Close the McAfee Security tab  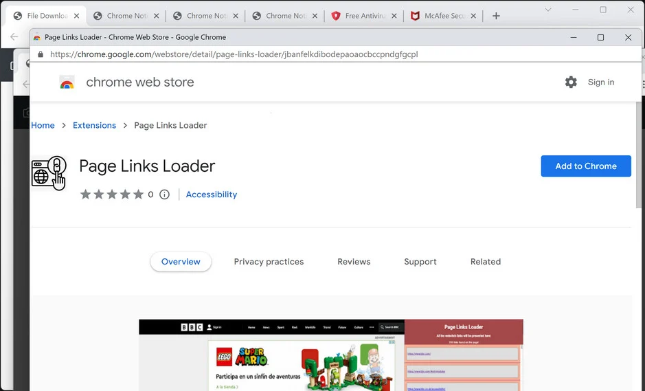473,16
